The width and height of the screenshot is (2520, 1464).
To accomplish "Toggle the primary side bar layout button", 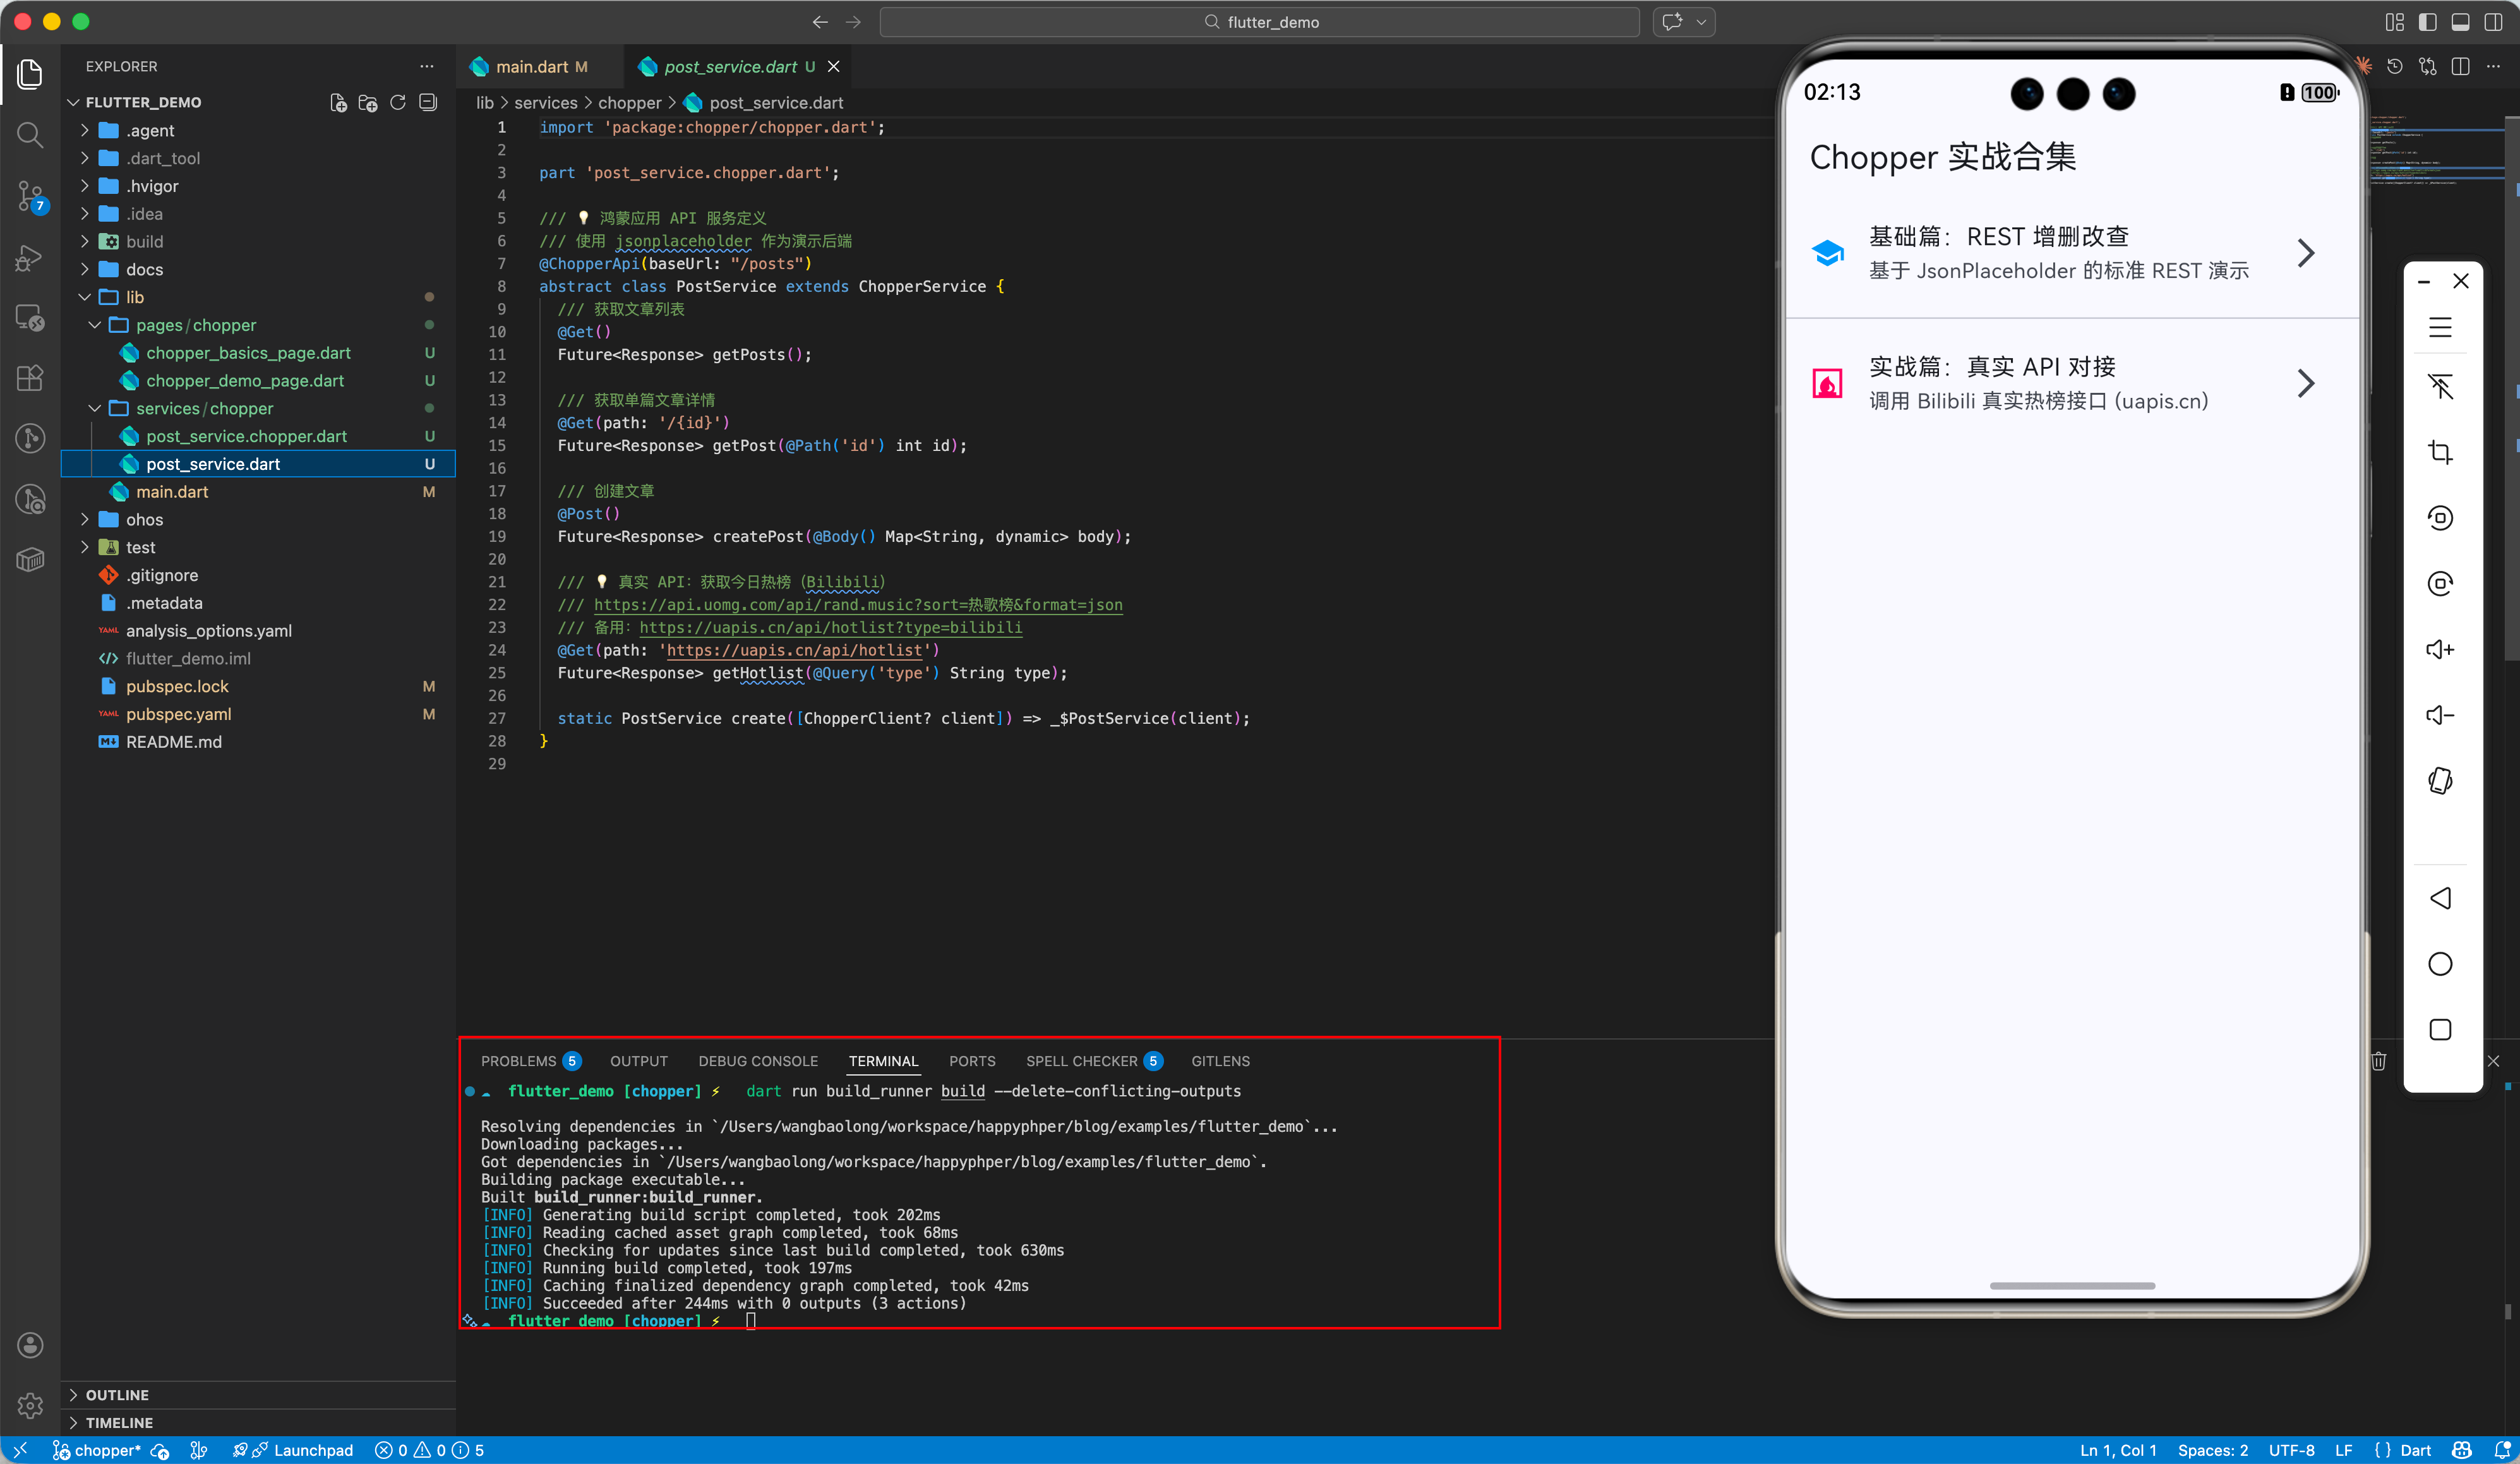I will click(x=2428, y=22).
